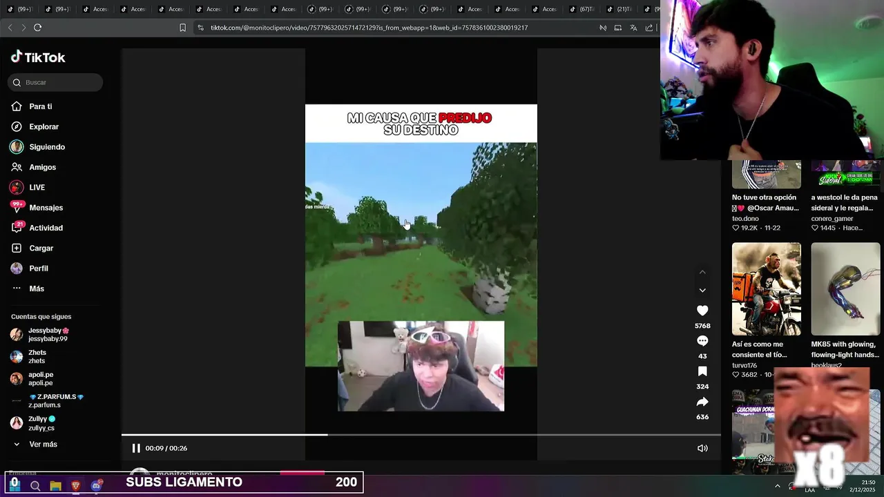Open turvo176 author link

coord(744,366)
